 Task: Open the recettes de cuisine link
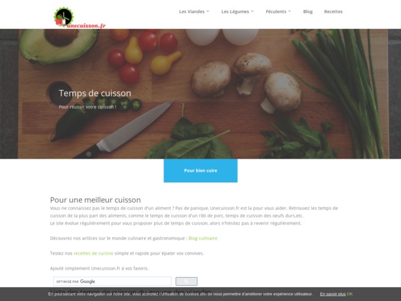(x=93, y=253)
